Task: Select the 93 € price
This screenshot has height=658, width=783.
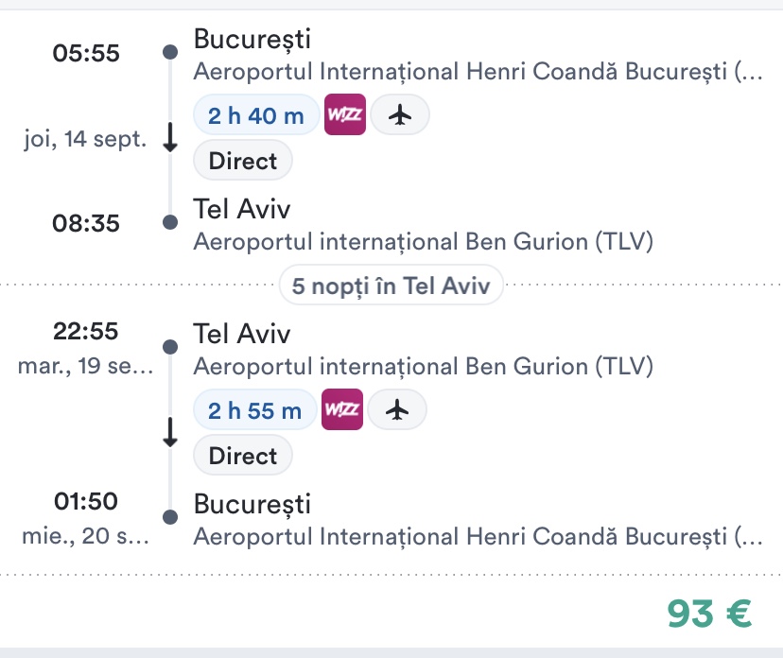Action: tap(709, 614)
